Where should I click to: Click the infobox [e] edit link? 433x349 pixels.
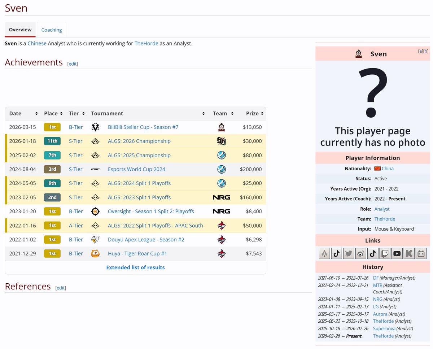pos(420,51)
